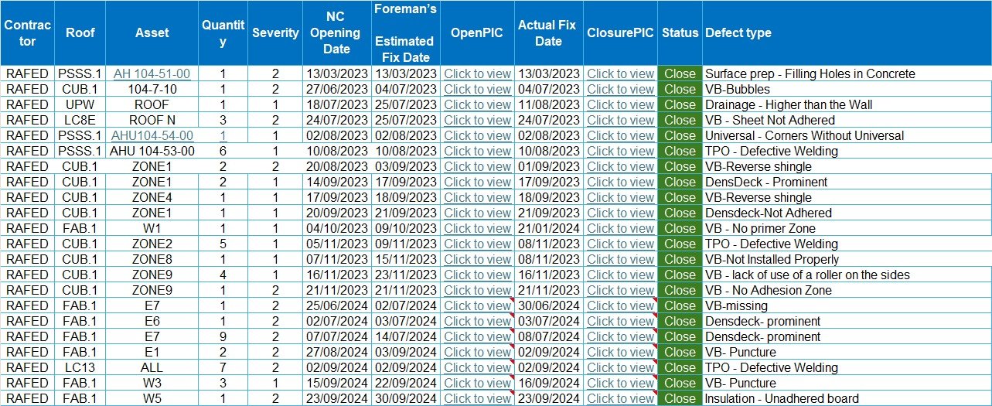
Task: Select the Contractor column header
Action: [x=27, y=32]
